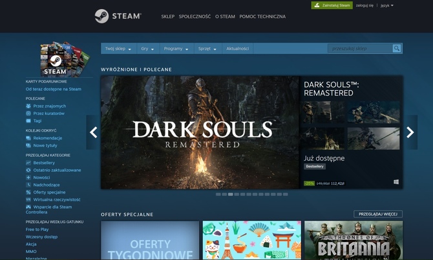Open the Aktualności tab
This screenshot has height=260, width=433.
237,48
